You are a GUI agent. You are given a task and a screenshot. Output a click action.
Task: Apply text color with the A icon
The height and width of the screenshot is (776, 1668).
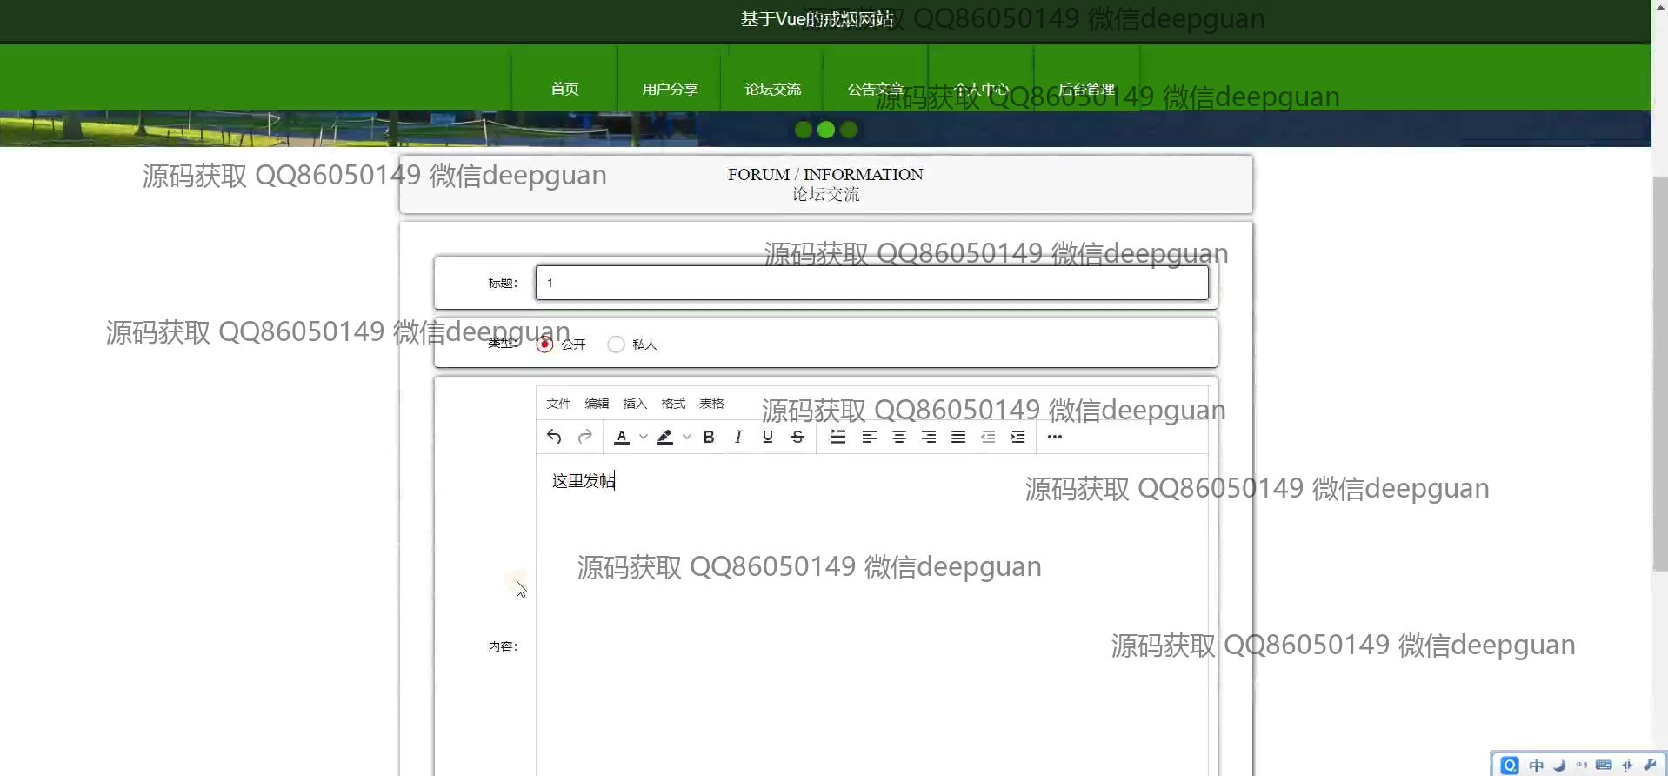(622, 437)
